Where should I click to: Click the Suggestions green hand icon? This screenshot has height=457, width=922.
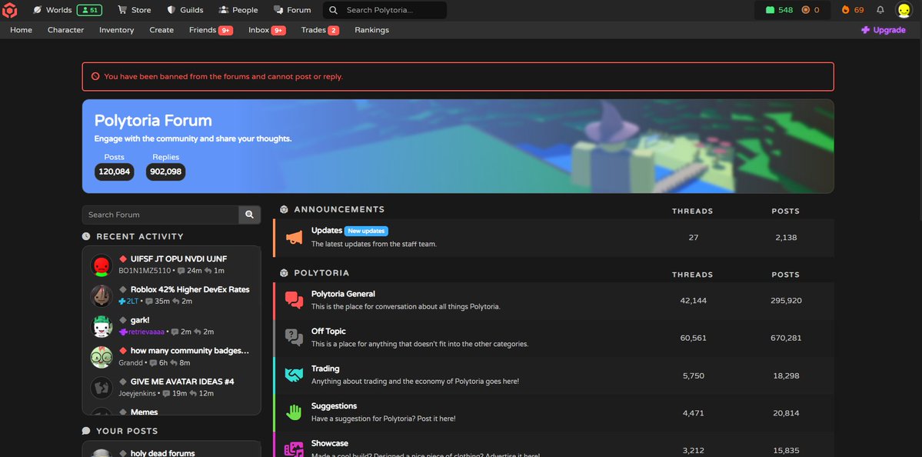coord(294,412)
